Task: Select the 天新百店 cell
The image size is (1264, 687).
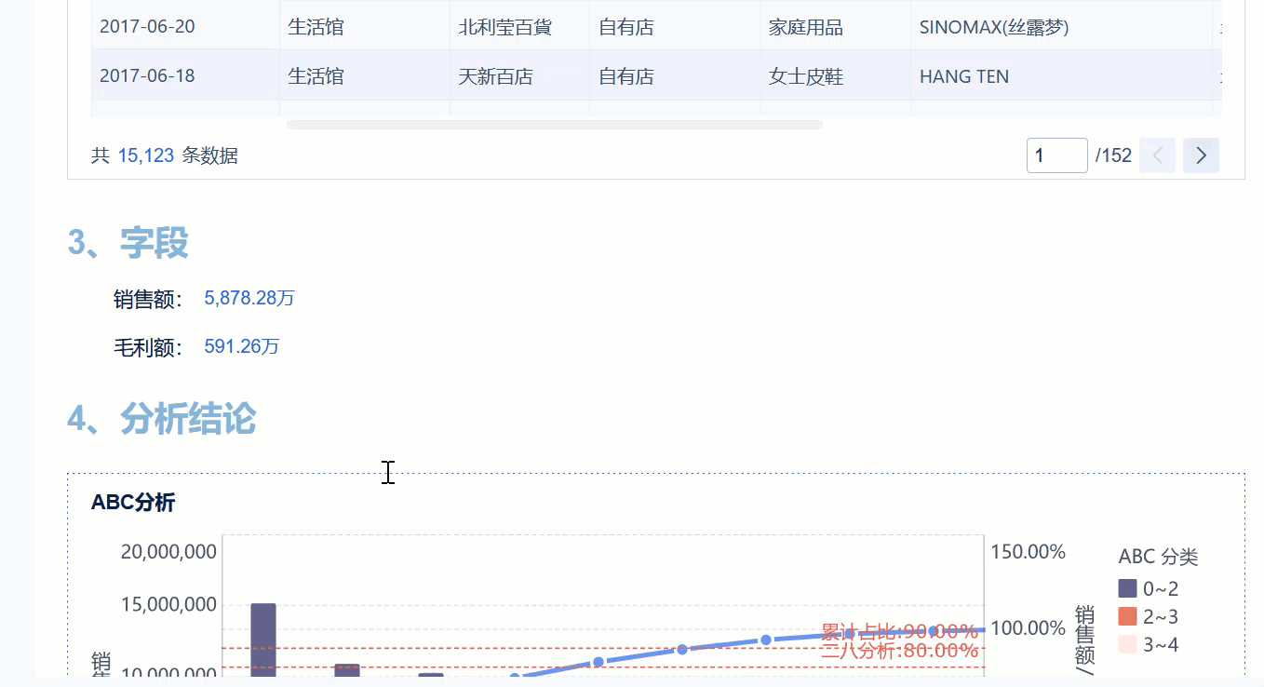Action: tap(519, 75)
